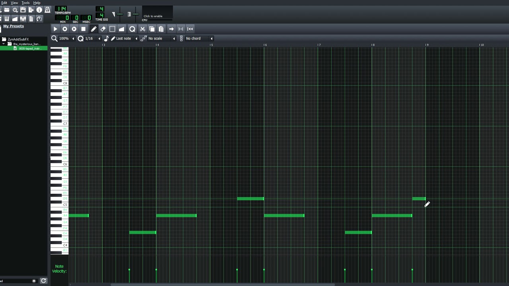The image size is (509, 286).
Task: Select the Erase mode tool
Action: pos(103,29)
